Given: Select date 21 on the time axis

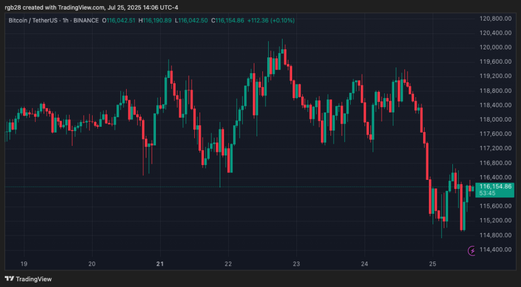Looking at the screenshot, I should tap(160, 264).
